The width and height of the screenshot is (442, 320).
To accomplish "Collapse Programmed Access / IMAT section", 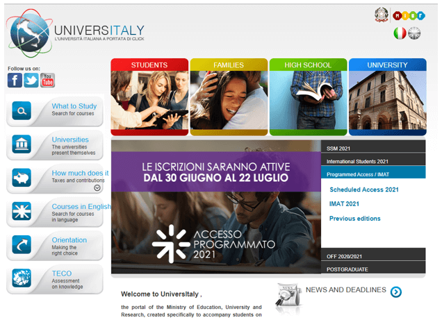I will (373, 172).
